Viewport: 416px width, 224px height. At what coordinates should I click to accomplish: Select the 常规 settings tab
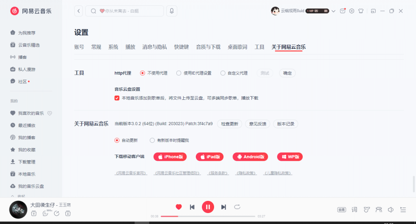96,47
